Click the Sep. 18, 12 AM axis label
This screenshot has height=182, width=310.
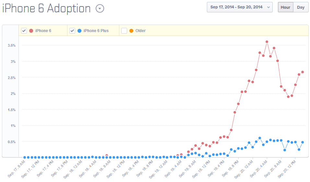click(x=73, y=169)
